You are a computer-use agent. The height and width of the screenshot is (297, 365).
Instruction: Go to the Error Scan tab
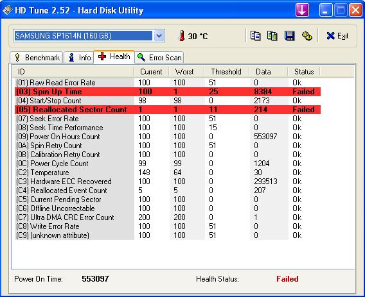(x=159, y=57)
